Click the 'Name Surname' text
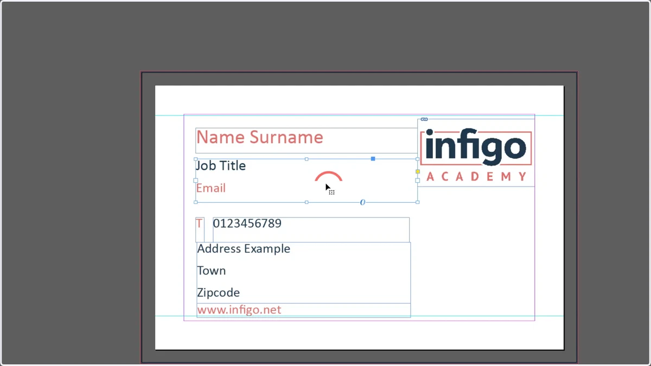This screenshot has width=651, height=366. [x=259, y=137]
